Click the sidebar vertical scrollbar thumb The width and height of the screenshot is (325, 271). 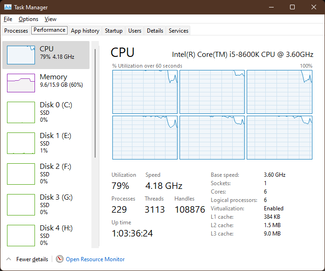tap(95, 103)
